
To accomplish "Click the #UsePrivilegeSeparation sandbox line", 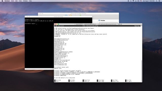I will (64, 52).
